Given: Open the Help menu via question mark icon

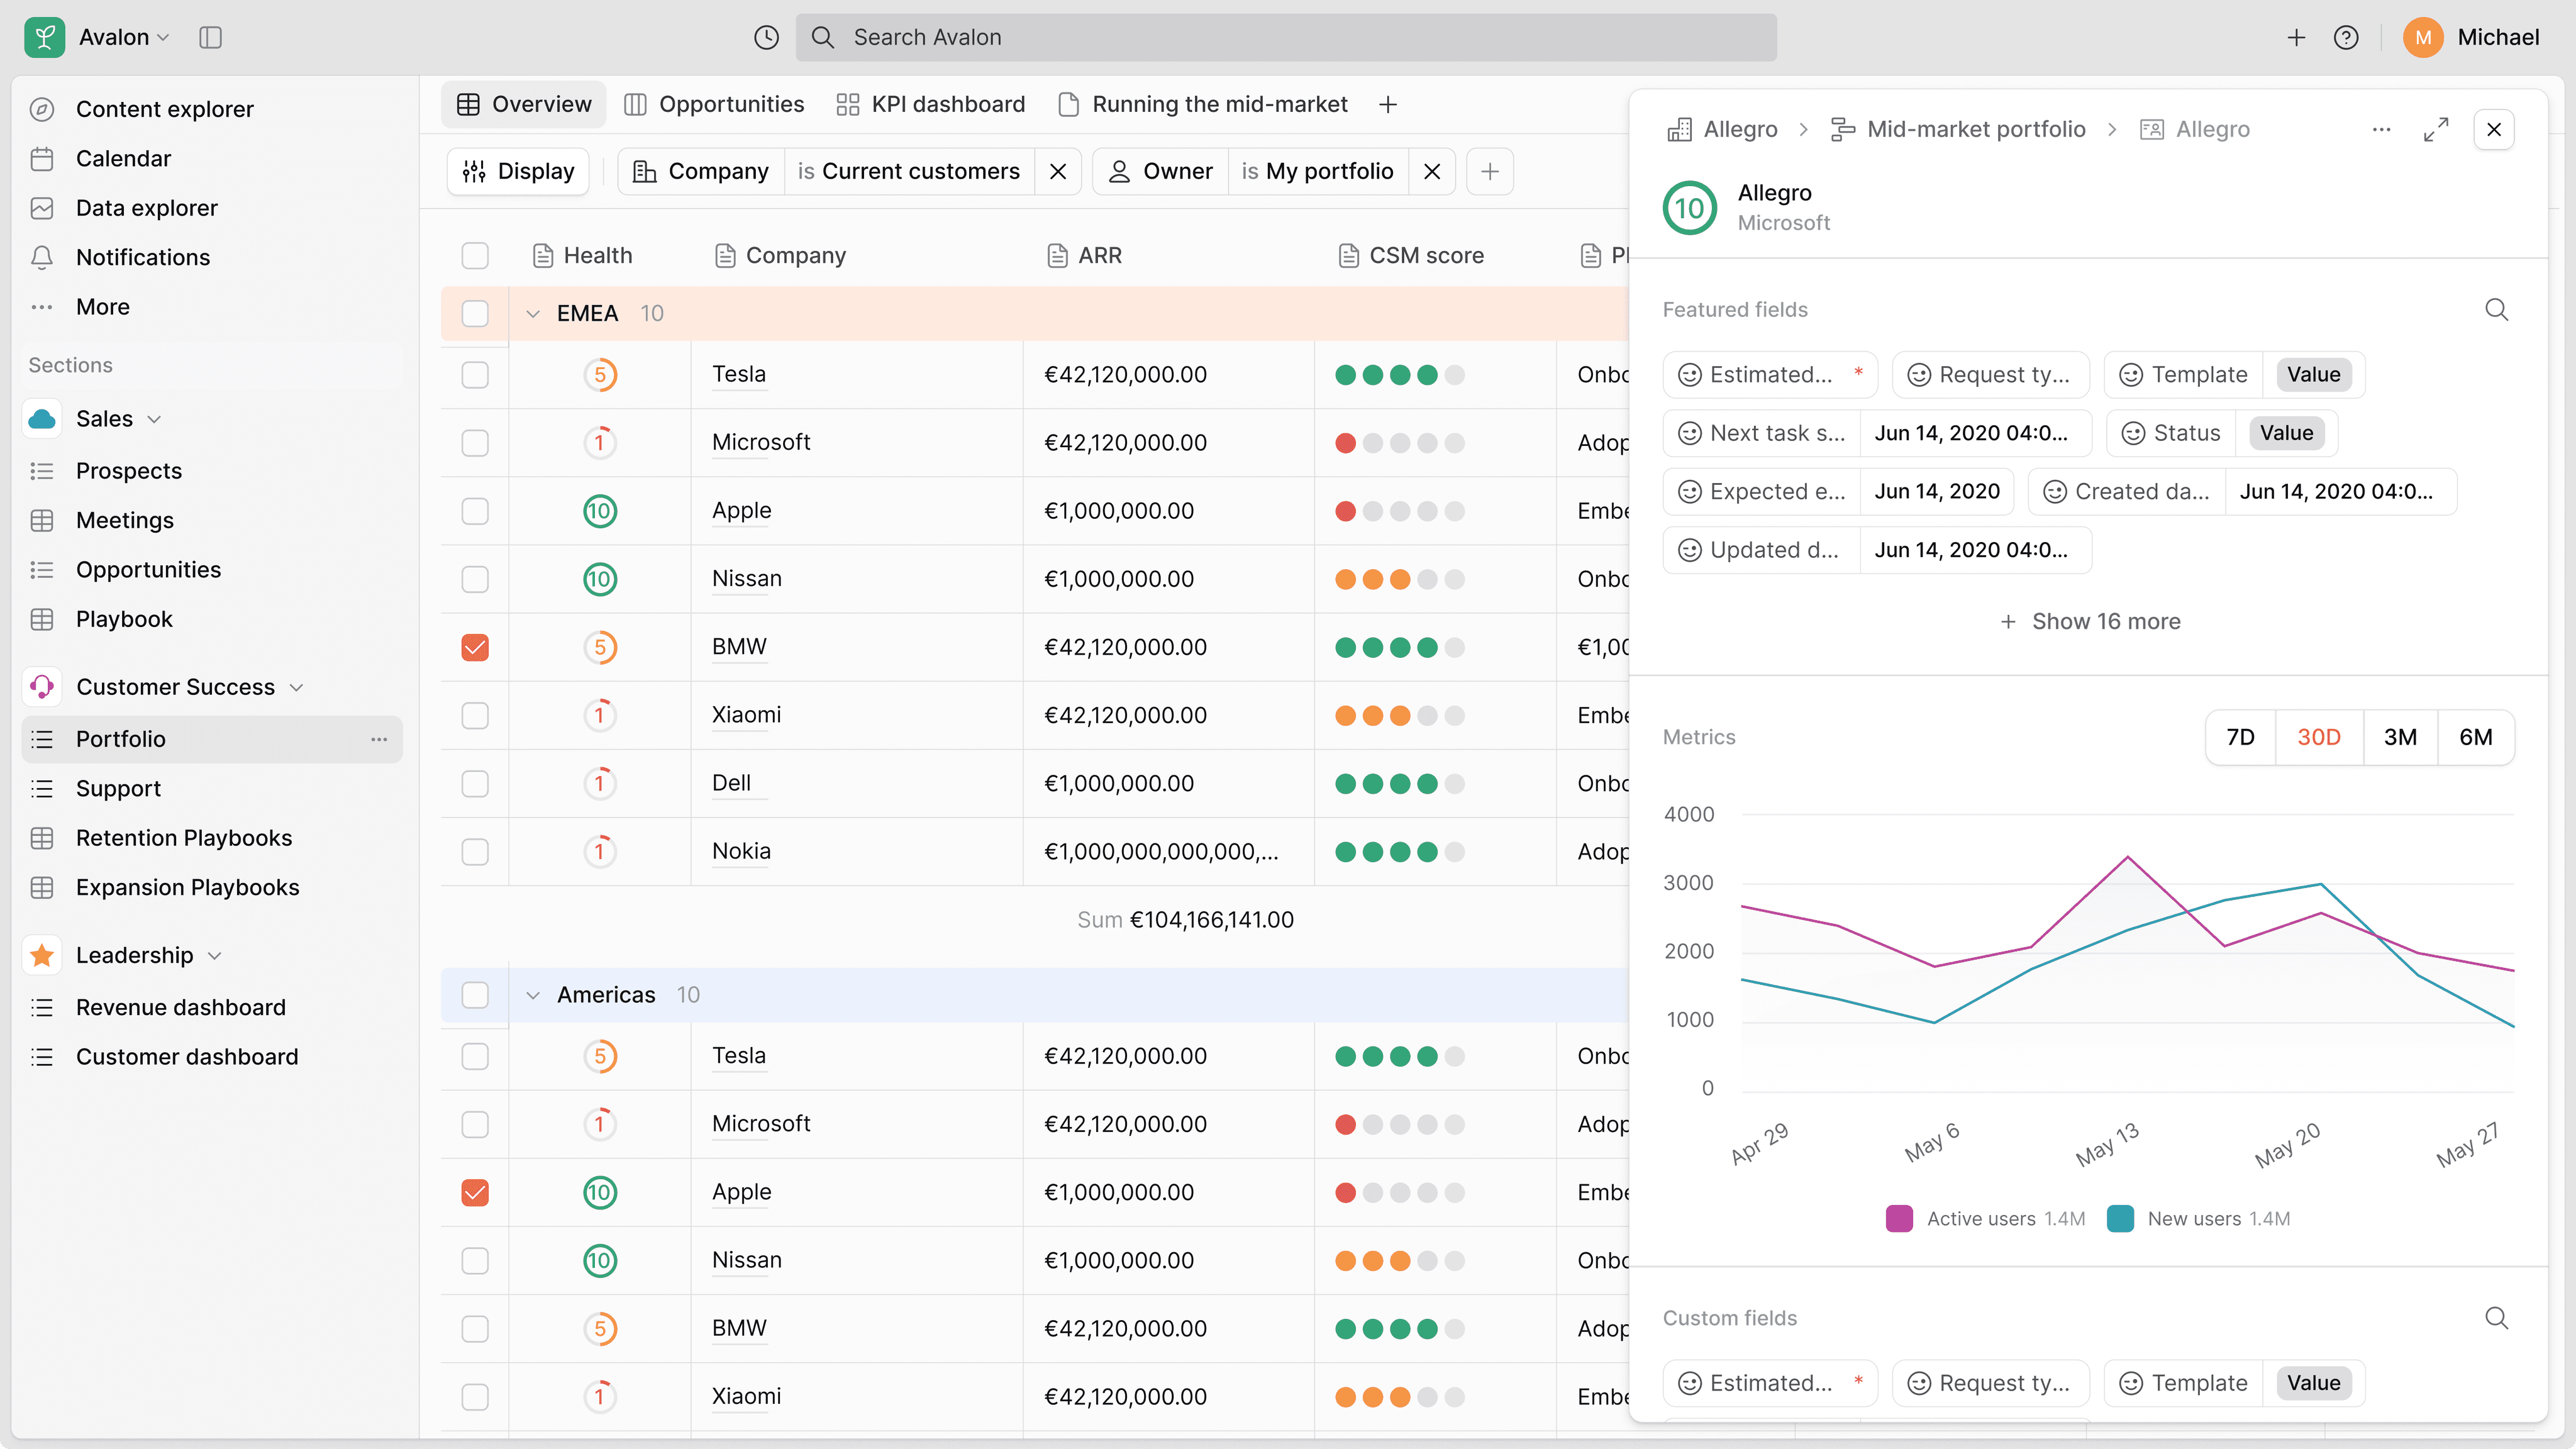Looking at the screenshot, I should click(x=2347, y=37).
